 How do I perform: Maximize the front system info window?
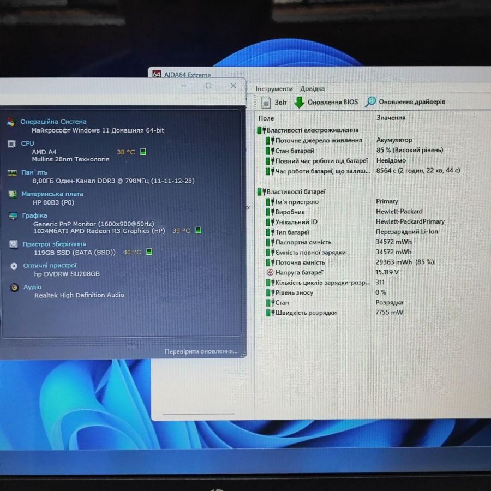pyautogui.click(x=208, y=86)
